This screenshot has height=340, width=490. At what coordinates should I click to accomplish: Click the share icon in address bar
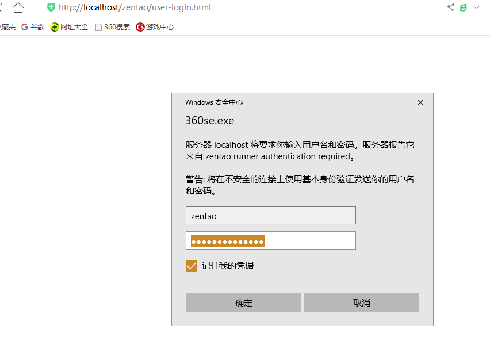(x=450, y=7)
